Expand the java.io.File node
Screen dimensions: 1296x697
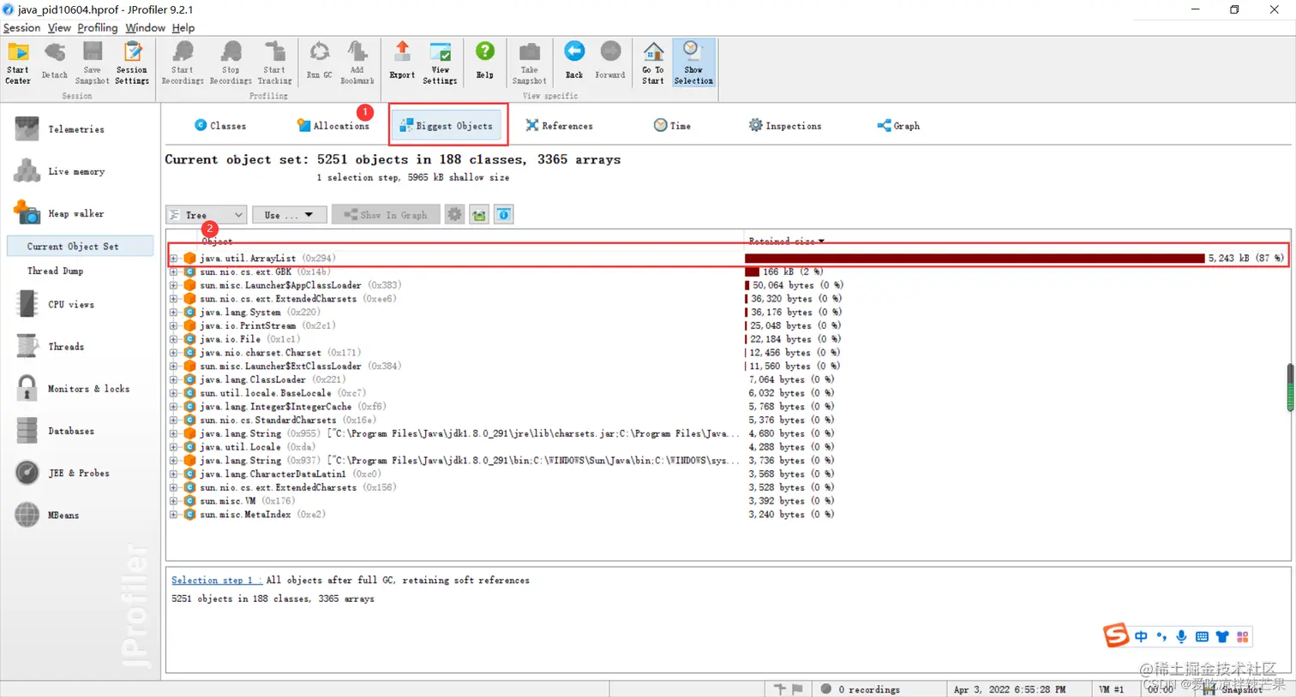click(x=174, y=339)
